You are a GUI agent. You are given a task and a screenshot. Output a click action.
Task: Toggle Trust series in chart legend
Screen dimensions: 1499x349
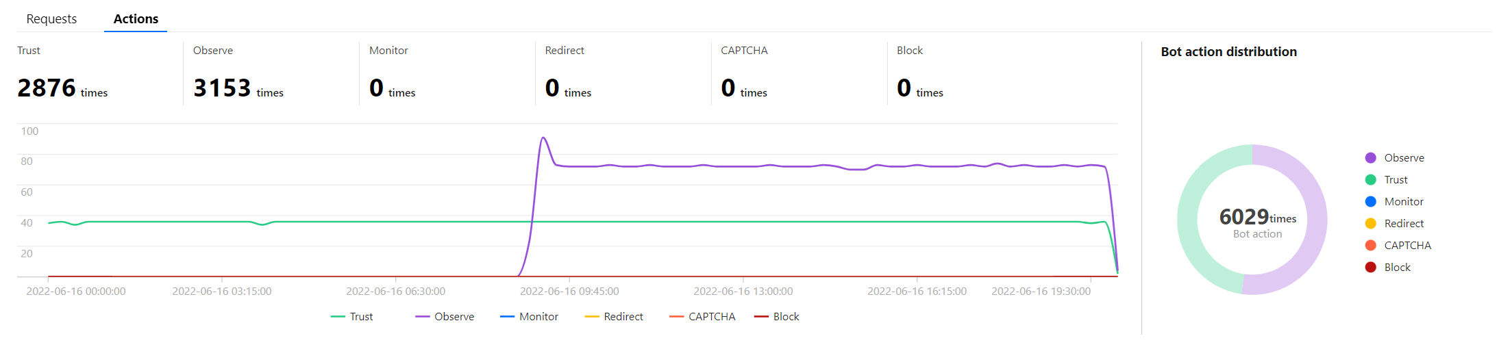tap(352, 317)
